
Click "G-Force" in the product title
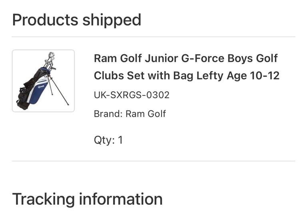(203, 58)
